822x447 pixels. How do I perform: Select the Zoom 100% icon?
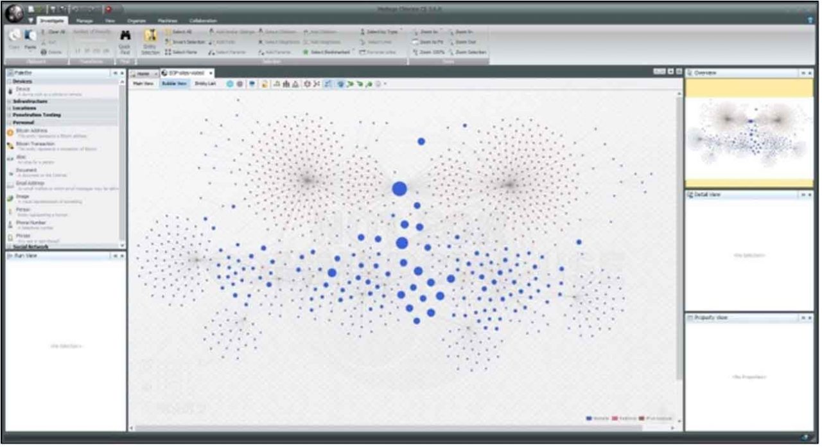click(428, 52)
